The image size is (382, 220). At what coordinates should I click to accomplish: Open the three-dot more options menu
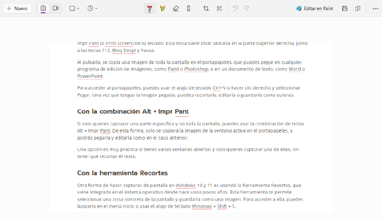pyautogui.click(x=376, y=9)
